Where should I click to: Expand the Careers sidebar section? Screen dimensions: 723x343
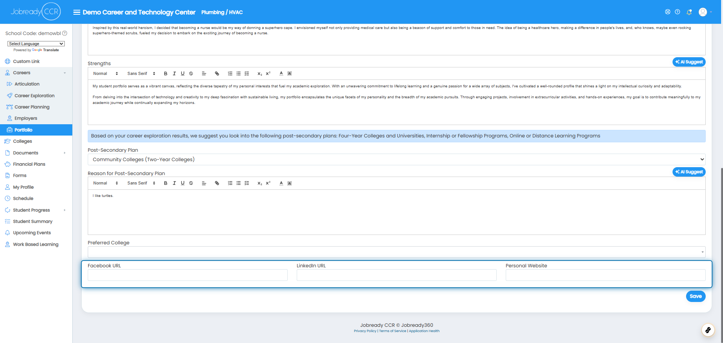36,73
